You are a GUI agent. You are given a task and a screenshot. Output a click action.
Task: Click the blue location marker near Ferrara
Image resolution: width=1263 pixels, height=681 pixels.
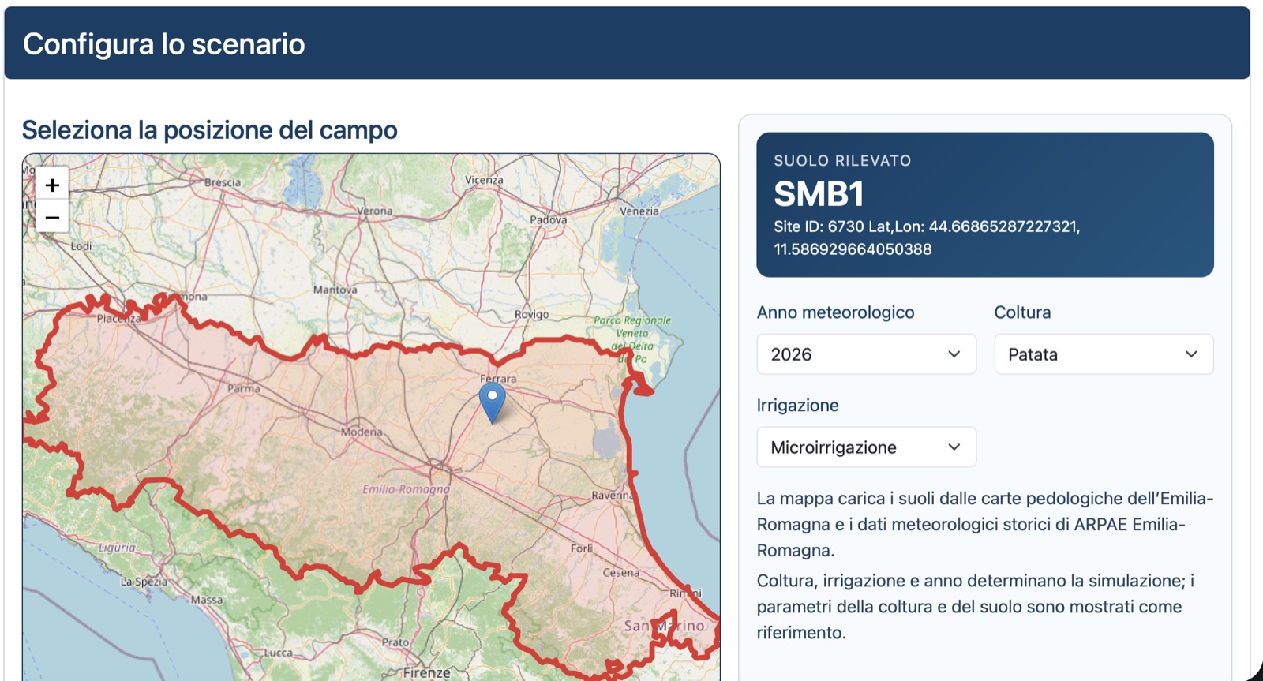point(493,402)
